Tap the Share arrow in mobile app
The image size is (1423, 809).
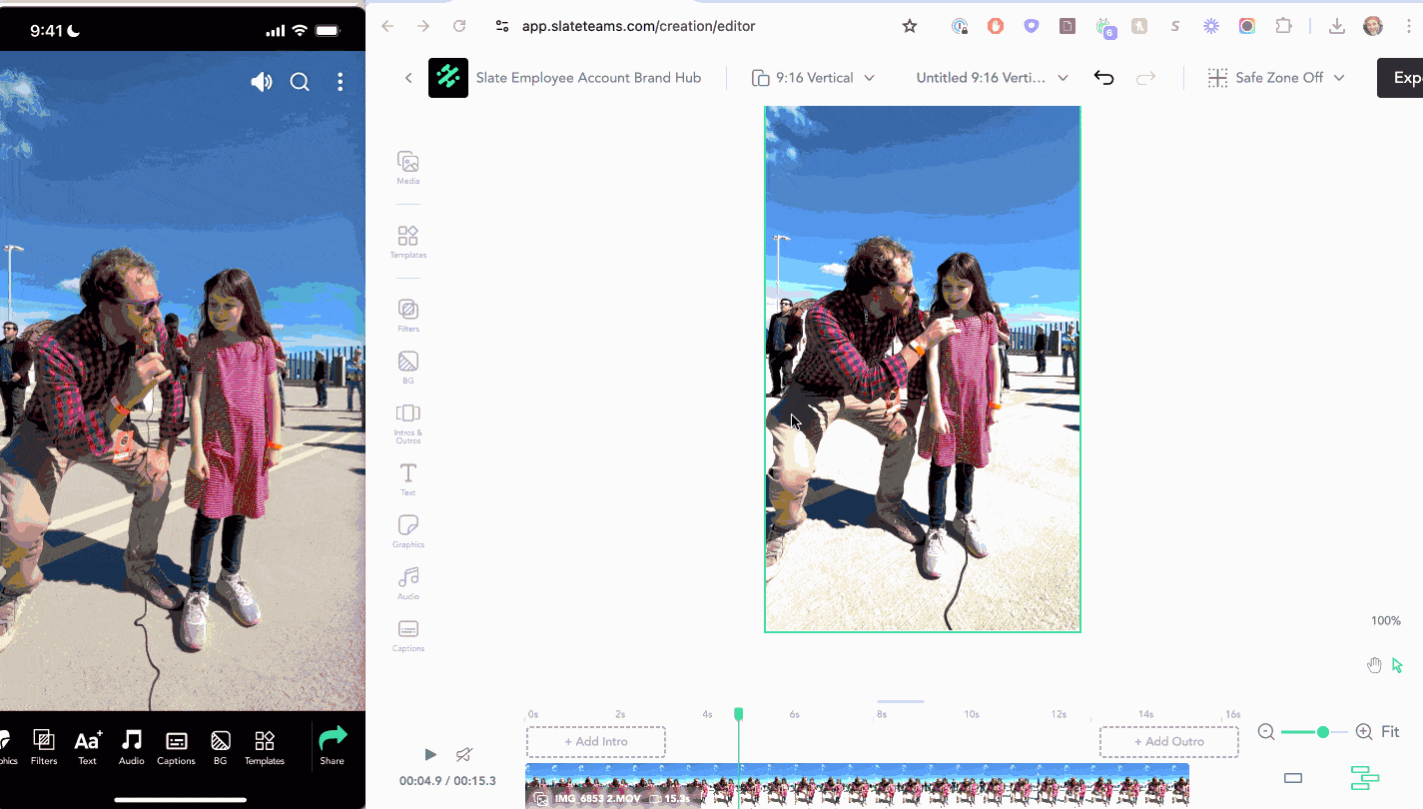tap(333, 744)
